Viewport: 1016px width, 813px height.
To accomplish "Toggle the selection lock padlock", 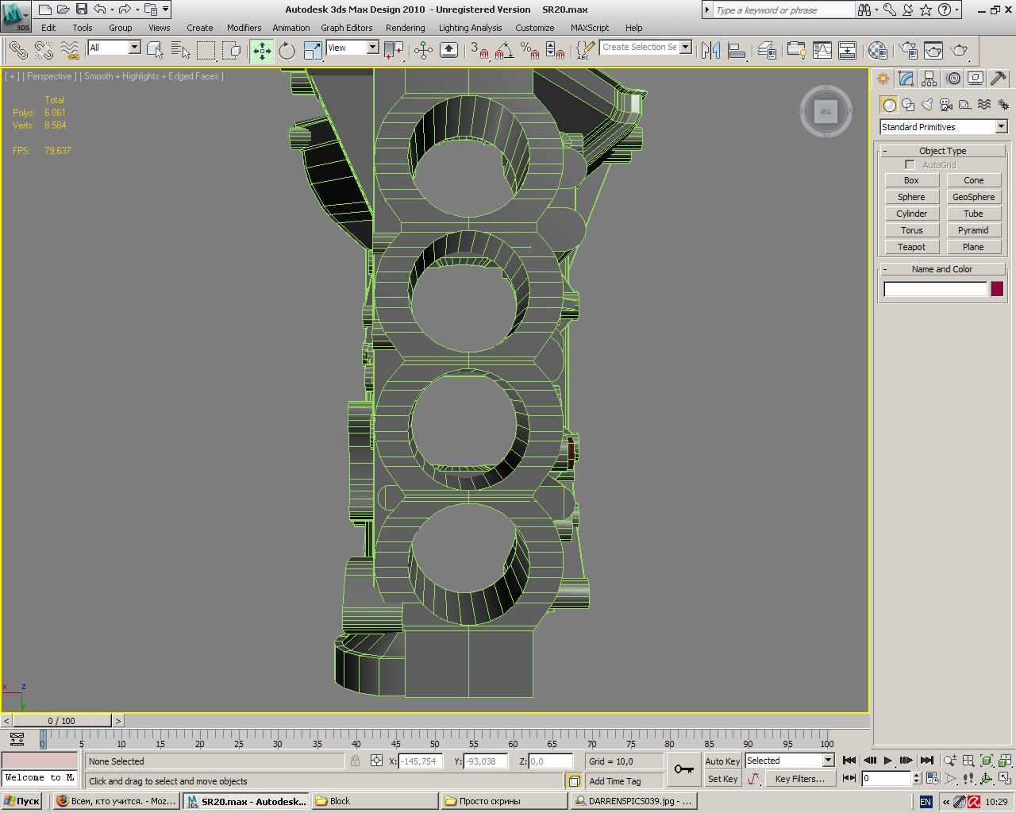I will (356, 761).
